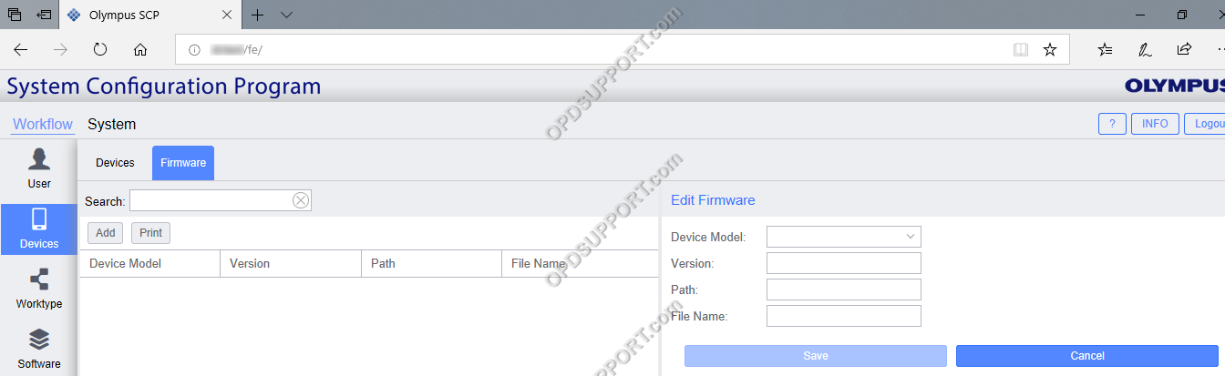Viewport: 1225px width, 376px height.
Task: Focus the File Name input field
Action: click(x=844, y=316)
